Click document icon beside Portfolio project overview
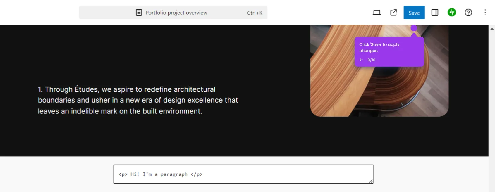Image resolution: width=495 pixels, height=192 pixels. point(139,13)
